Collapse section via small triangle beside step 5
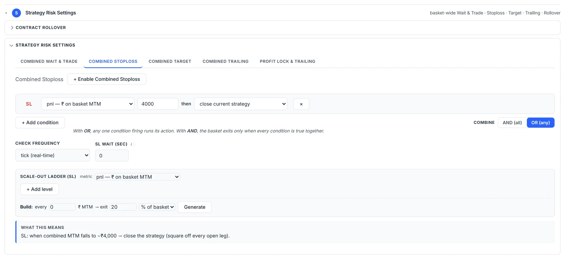The height and width of the screenshot is (259, 565). pyautogui.click(x=6, y=13)
